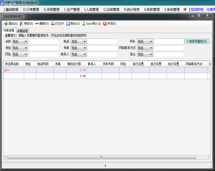Open the G.采购管理 menu
215x171 pixels.
point(51,9)
